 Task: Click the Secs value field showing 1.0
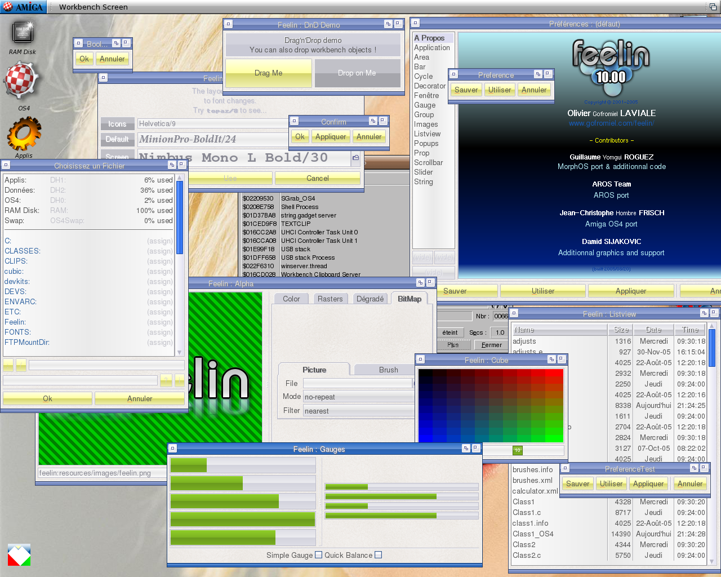(500, 332)
